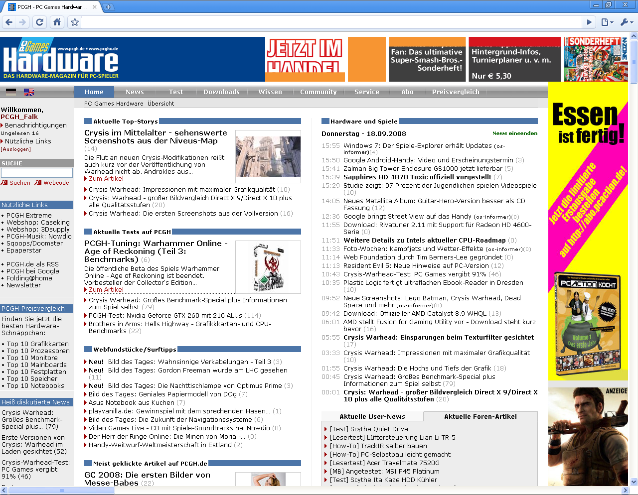
Task: Open the Crysis Niveus-Map screenshot thumbnail
Action: (x=268, y=156)
